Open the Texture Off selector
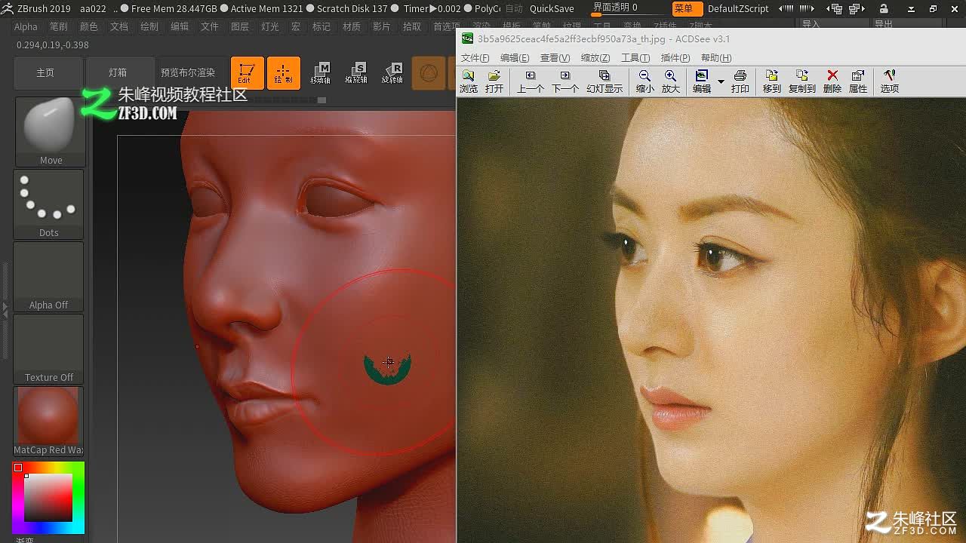 click(48, 348)
